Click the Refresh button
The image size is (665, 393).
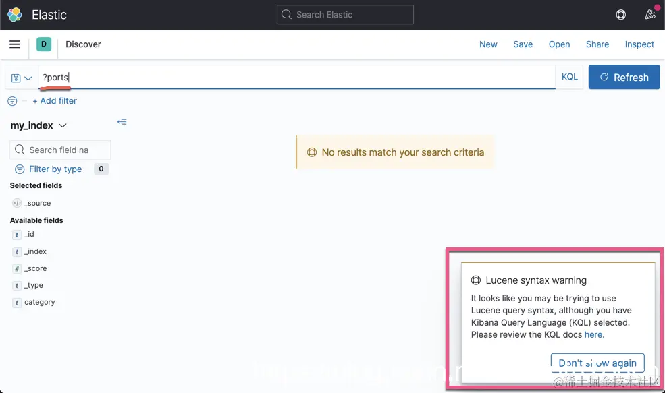coord(624,77)
